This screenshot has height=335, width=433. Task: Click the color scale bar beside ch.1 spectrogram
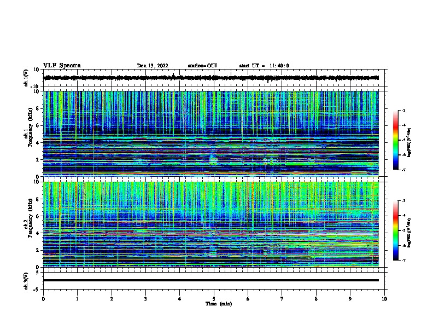click(x=395, y=140)
